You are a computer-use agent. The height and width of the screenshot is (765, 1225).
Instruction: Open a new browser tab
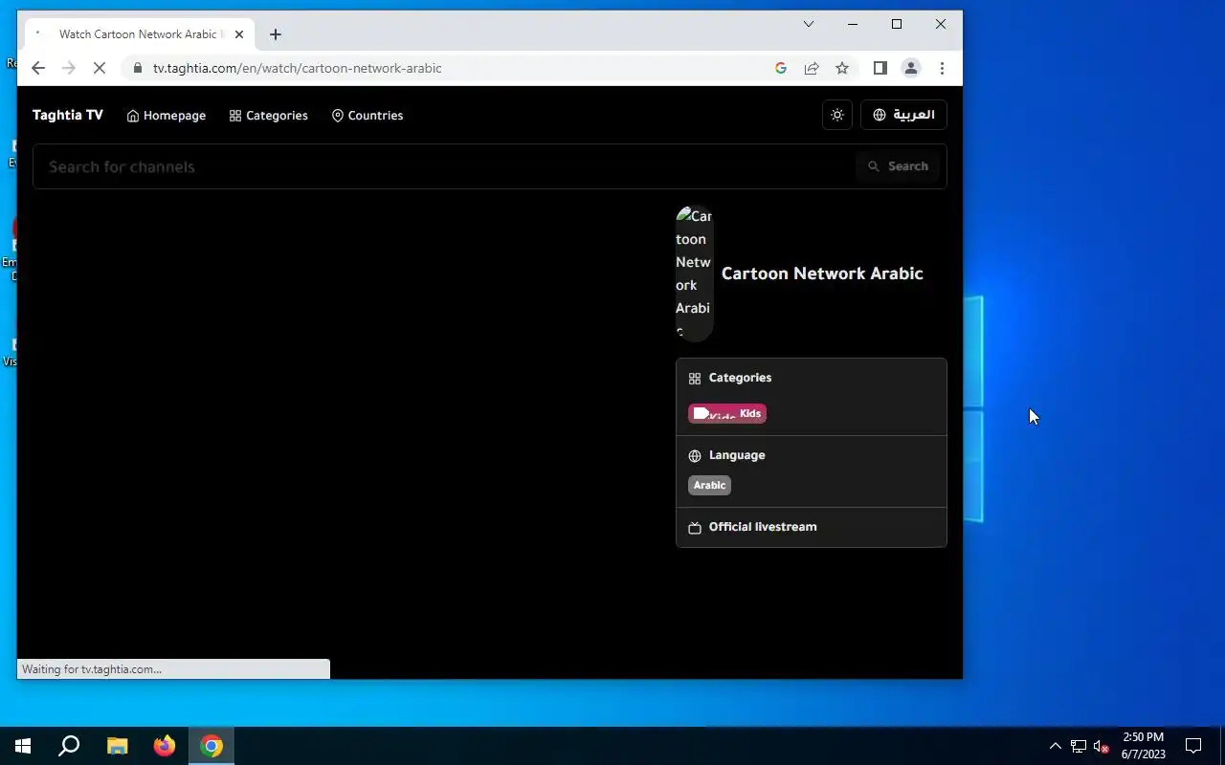tap(276, 34)
